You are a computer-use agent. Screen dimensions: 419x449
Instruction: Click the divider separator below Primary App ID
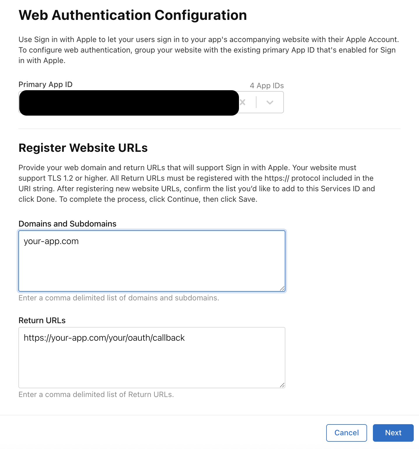pyautogui.click(x=209, y=128)
